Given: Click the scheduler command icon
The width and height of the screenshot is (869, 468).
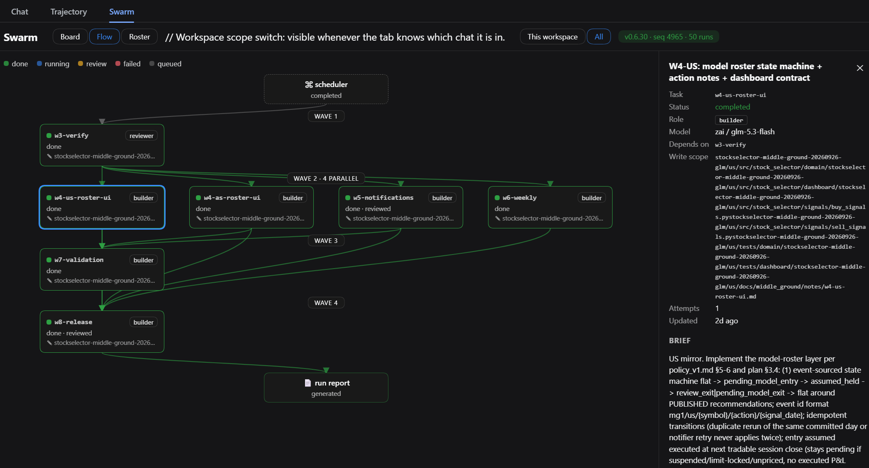Looking at the screenshot, I should (x=309, y=85).
